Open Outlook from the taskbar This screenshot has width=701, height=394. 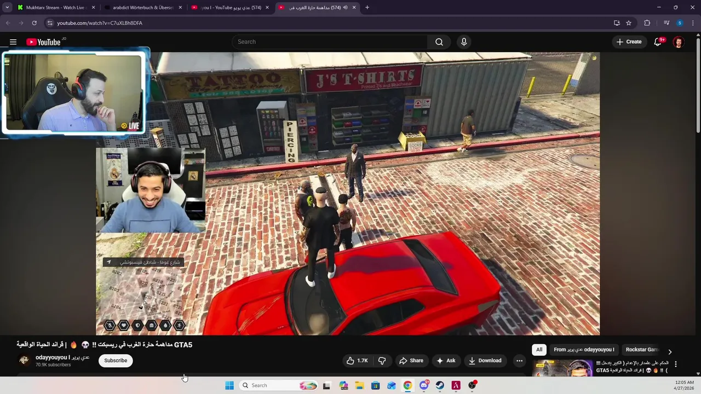392,385
